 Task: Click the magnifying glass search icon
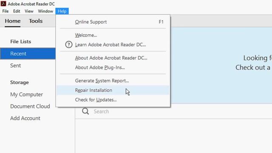pos(85,111)
